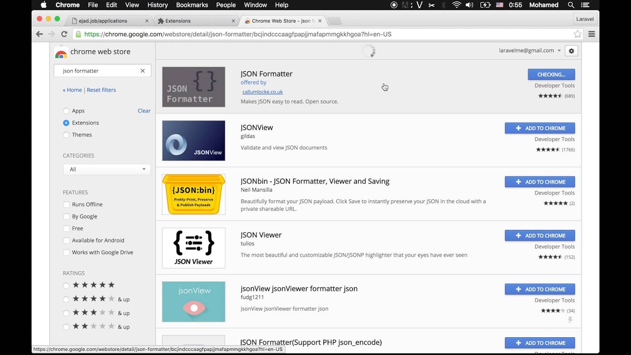This screenshot has width=631, height=355.
Task: Select the four stars & up filter
Action: tap(66, 299)
